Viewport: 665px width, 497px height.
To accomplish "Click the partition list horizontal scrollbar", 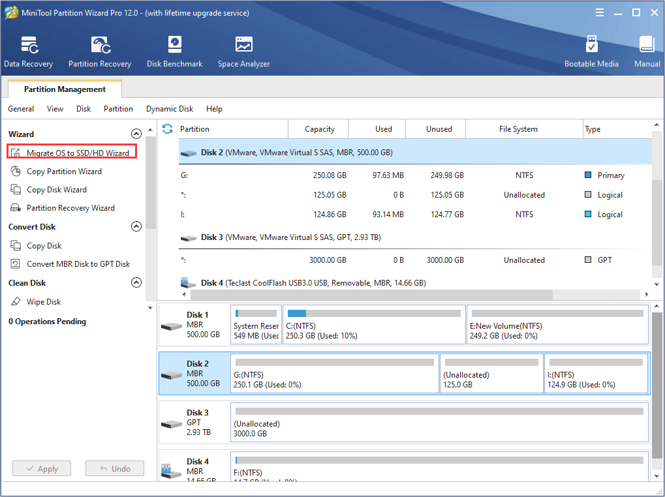I will tap(371, 294).
